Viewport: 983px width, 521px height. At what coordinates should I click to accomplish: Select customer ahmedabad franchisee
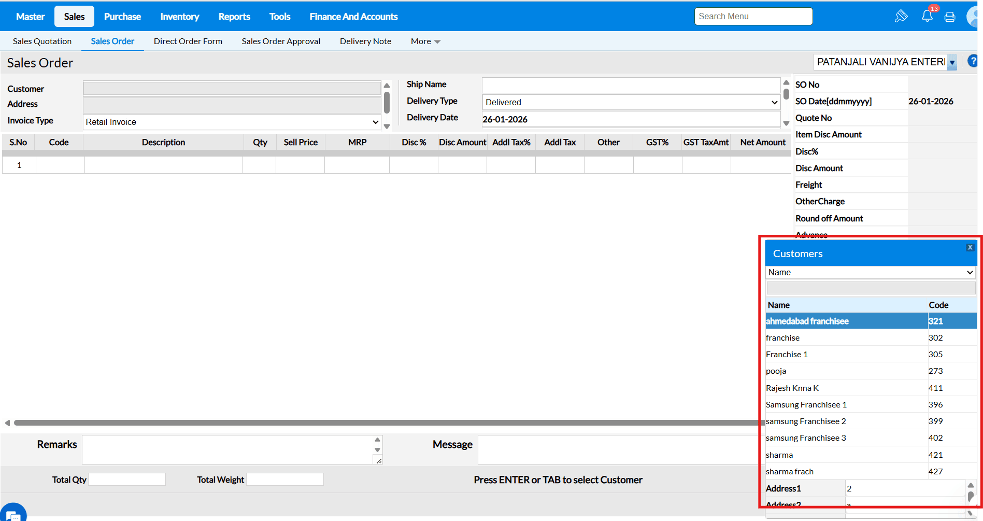(x=871, y=321)
